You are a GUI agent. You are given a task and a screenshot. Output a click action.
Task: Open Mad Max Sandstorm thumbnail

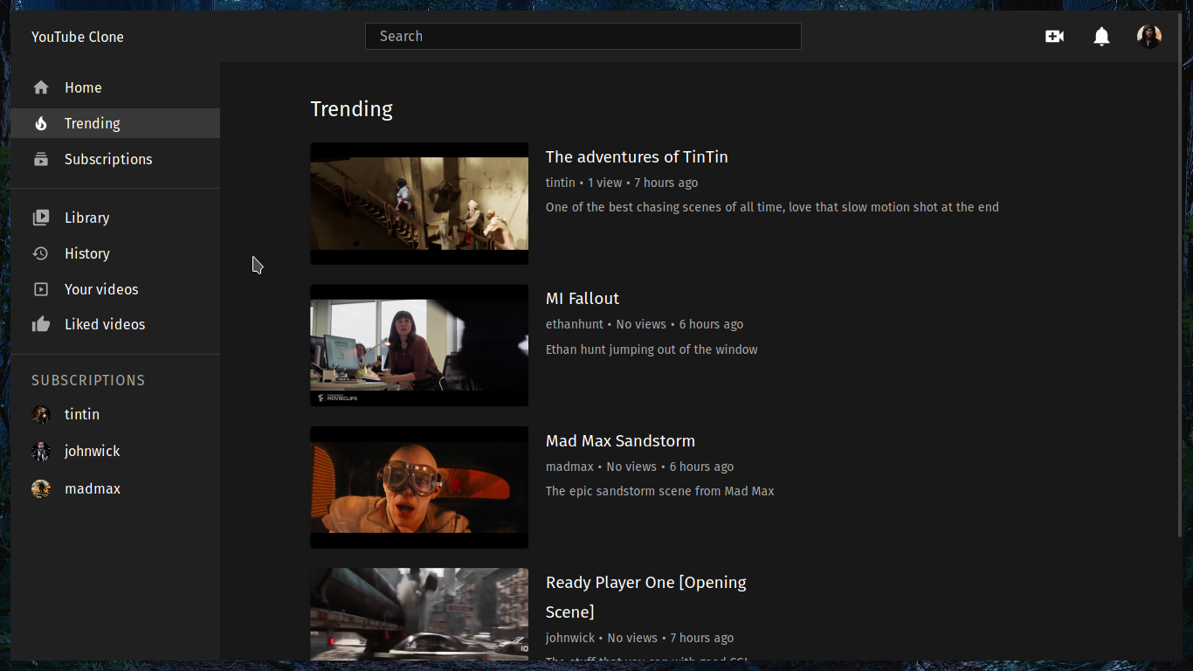click(x=419, y=488)
